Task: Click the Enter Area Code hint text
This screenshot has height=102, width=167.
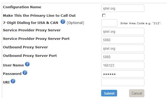Action: point(141,23)
